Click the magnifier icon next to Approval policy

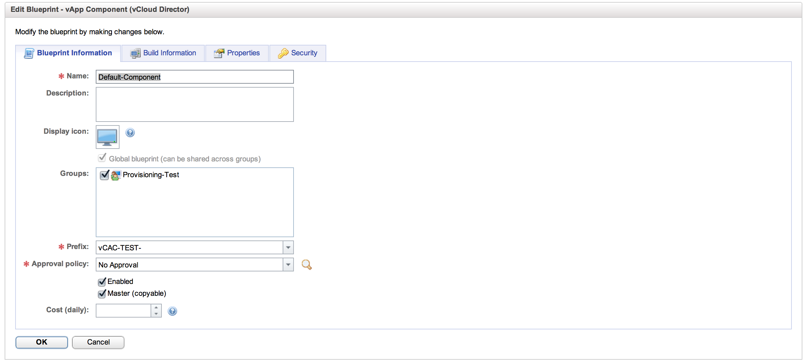click(x=306, y=265)
